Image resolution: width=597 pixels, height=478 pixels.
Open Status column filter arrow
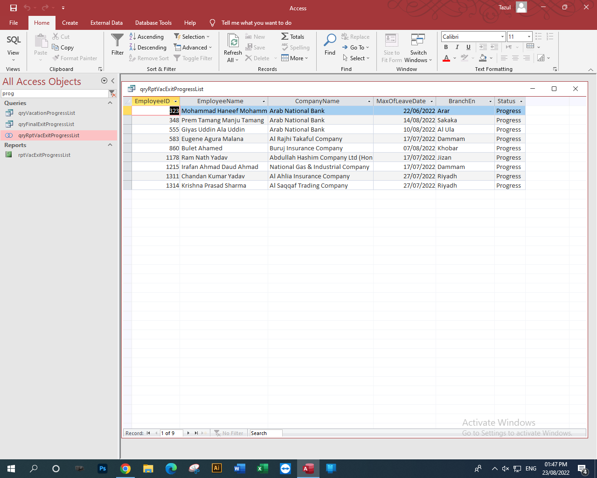click(x=521, y=101)
